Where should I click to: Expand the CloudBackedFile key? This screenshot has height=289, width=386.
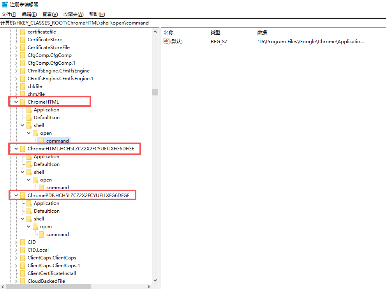16,281
